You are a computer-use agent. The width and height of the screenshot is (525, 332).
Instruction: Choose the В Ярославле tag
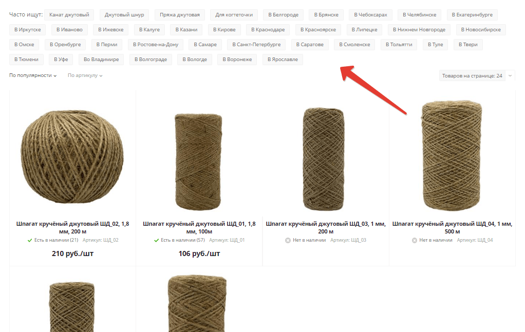click(x=283, y=59)
